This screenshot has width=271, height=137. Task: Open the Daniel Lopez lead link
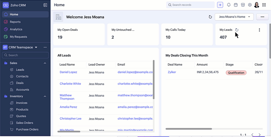pyautogui.click(x=68, y=72)
